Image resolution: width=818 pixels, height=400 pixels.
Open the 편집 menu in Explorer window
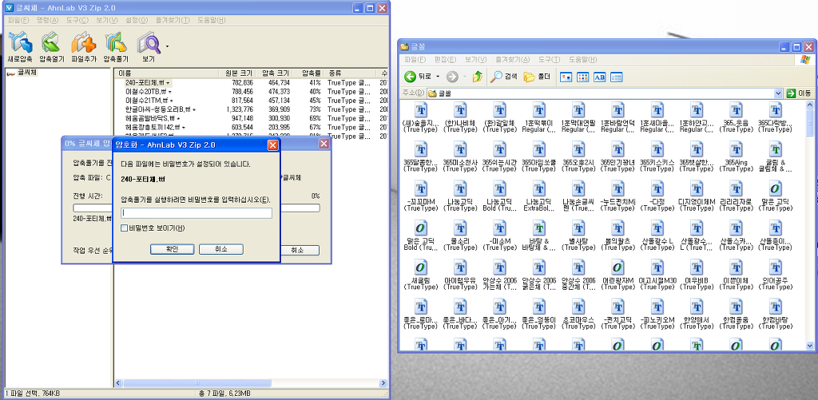(x=443, y=59)
